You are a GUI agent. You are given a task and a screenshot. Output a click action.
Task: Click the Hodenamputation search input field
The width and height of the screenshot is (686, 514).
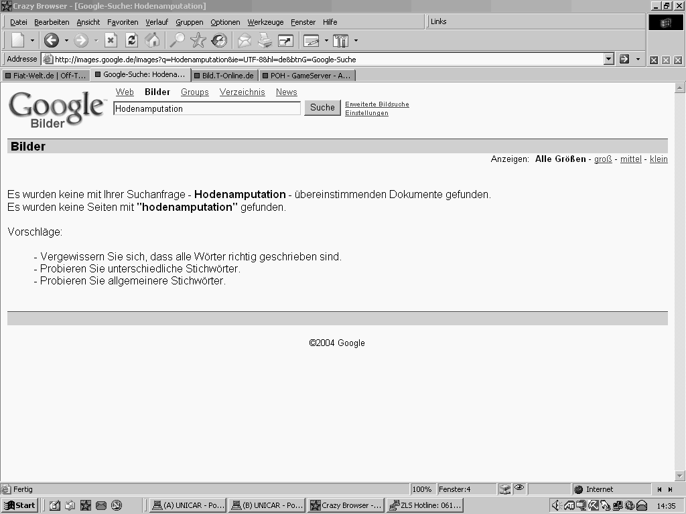click(x=206, y=108)
